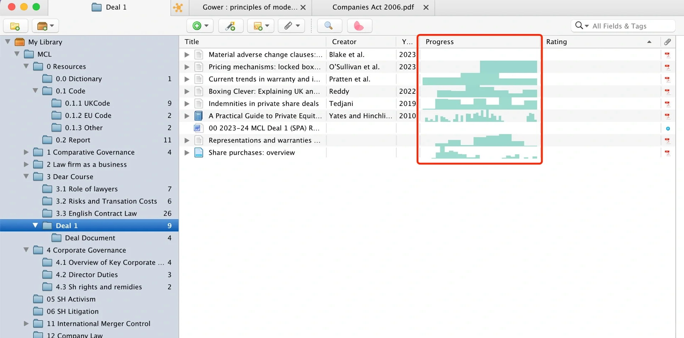The height and width of the screenshot is (338, 684).
Task: Sort items by the Rating column
Action: [601, 42]
